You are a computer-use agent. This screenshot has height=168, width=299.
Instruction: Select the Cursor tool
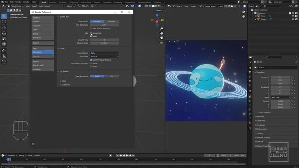(x=4, y=21)
